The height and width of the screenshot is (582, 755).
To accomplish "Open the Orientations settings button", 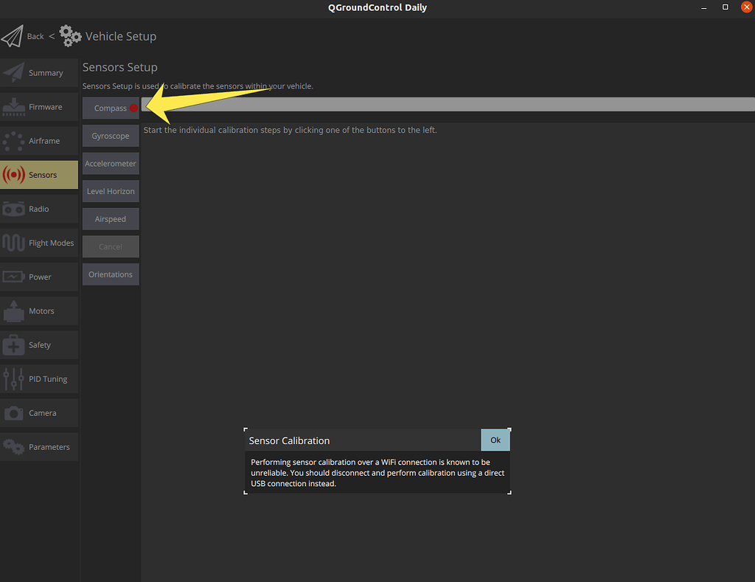I will (111, 274).
